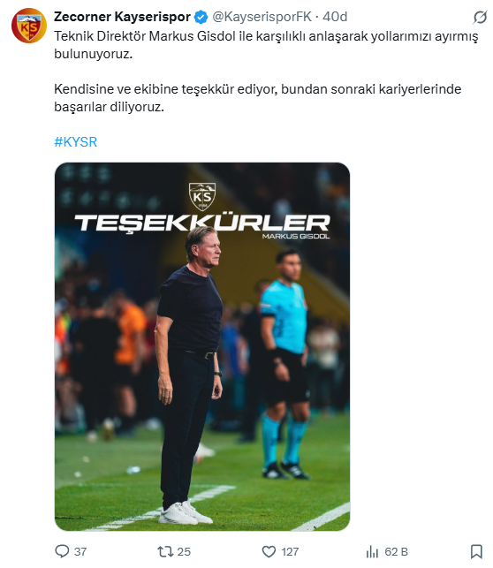Open Kayserispor profile avatar
The width and height of the screenshot is (493, 568).
point(29,26)
